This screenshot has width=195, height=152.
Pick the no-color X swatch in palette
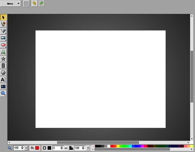coord(93,146)
